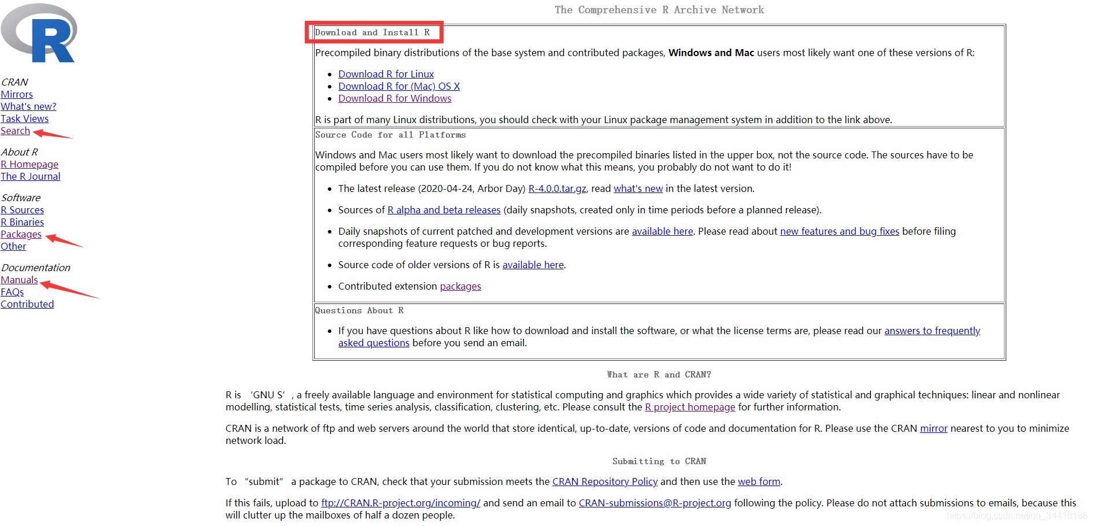The width and height of the screenshot is (1093, 526).
Task: Open the Other software link
Action: point(13,246)
